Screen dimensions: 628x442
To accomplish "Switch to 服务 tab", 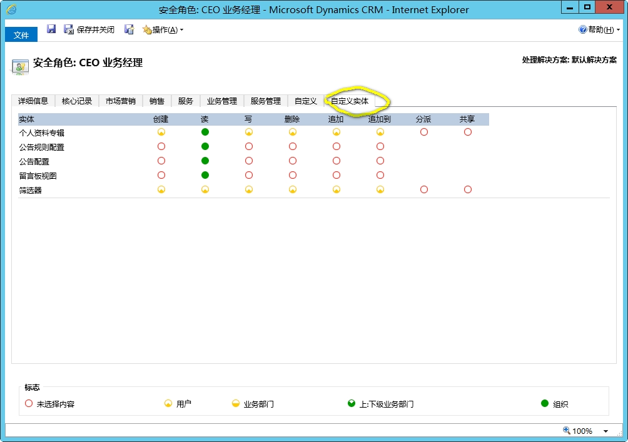I will [186, 101].
